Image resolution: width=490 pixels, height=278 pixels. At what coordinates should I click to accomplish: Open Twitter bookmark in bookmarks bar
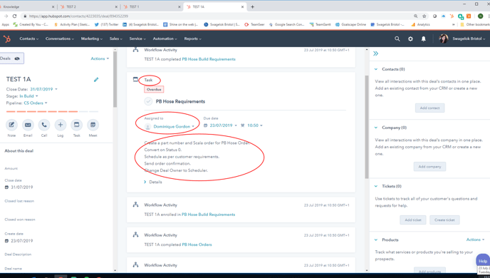point(106,24)
